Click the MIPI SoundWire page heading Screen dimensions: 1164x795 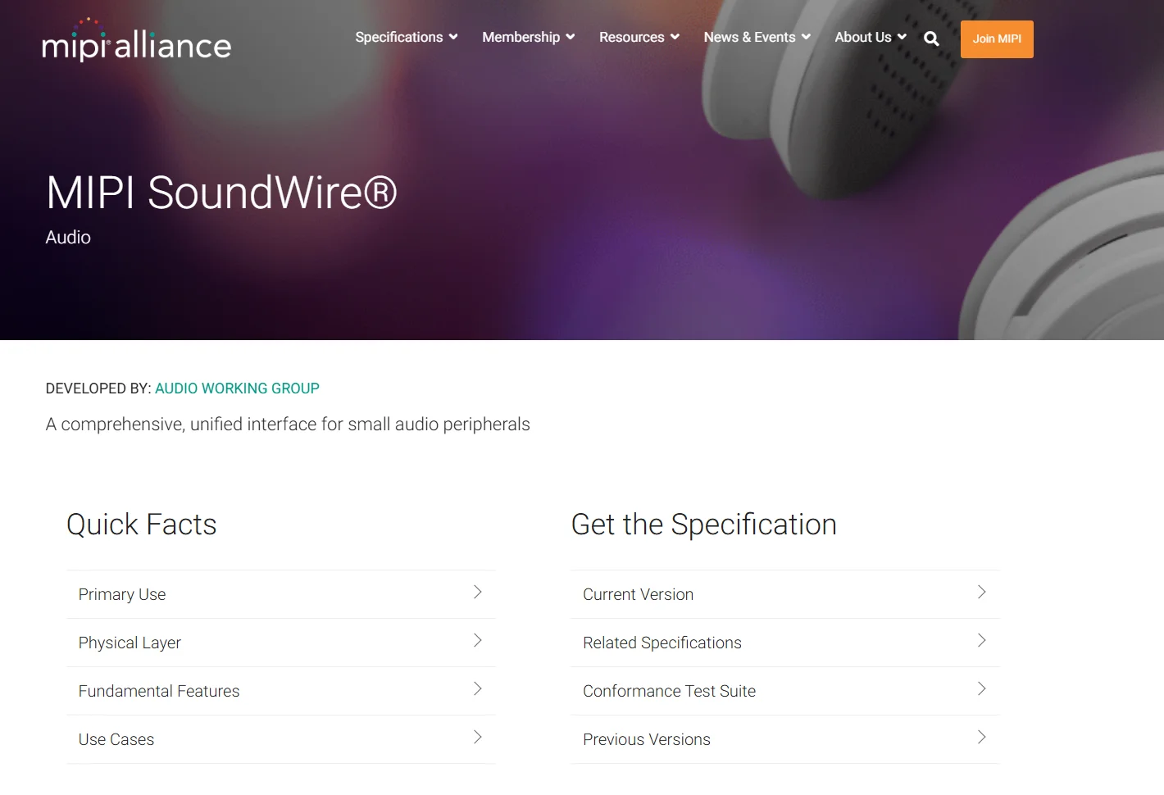[x=221, y=193]
